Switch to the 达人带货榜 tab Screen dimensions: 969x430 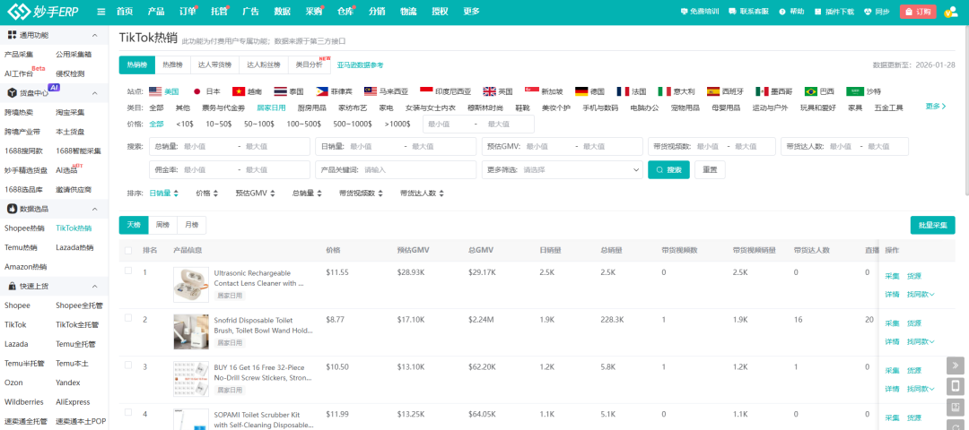point(214,64)
